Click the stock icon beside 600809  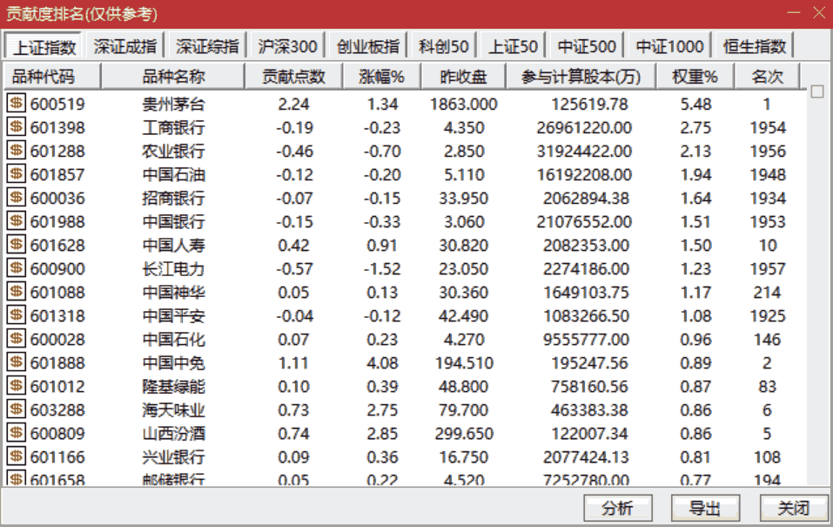(16, 432)
